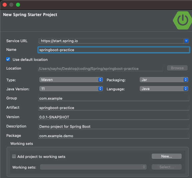Click the Version field 0.0.1-SNAPSHOT
192x178 pixels.
tap(114, 117)
